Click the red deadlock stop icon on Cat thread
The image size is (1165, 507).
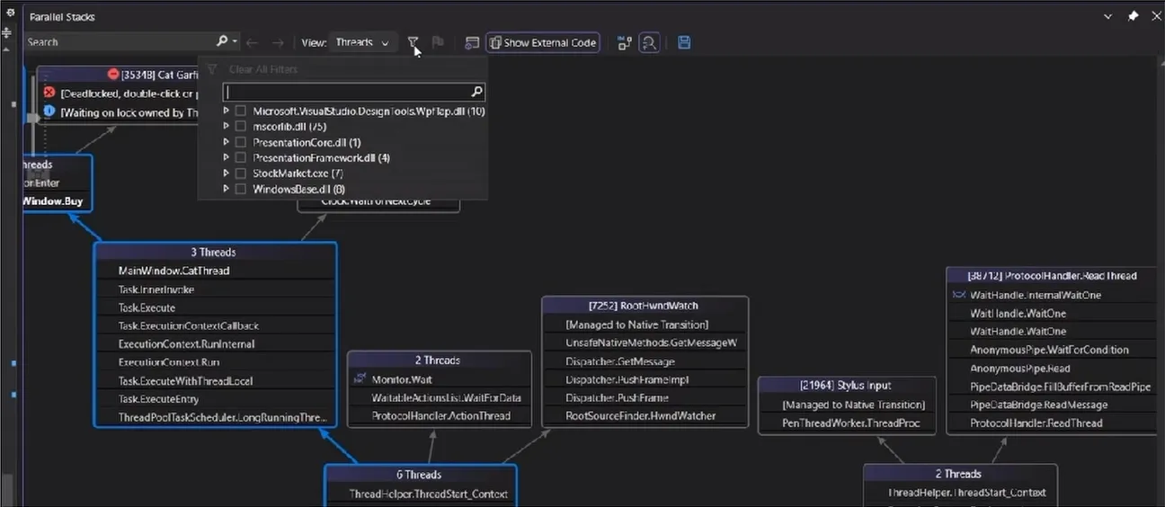(113, 75)
